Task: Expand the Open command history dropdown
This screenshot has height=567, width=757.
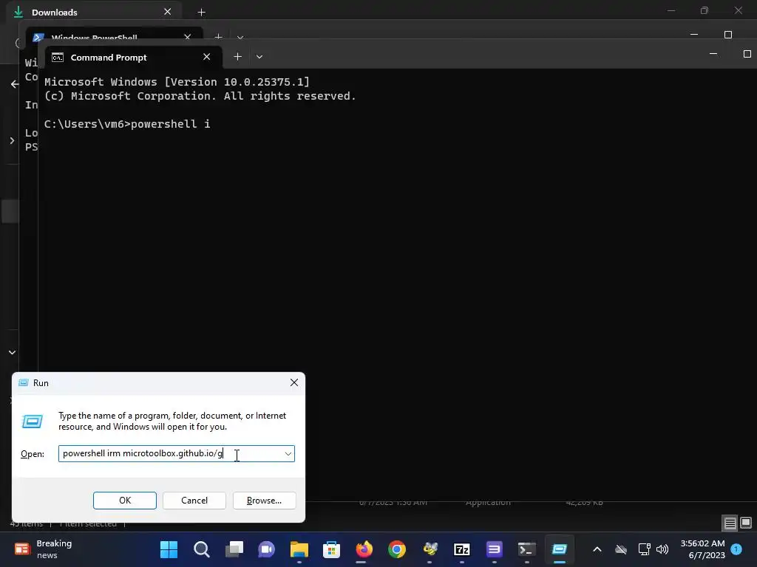Action: coord(288,453)
